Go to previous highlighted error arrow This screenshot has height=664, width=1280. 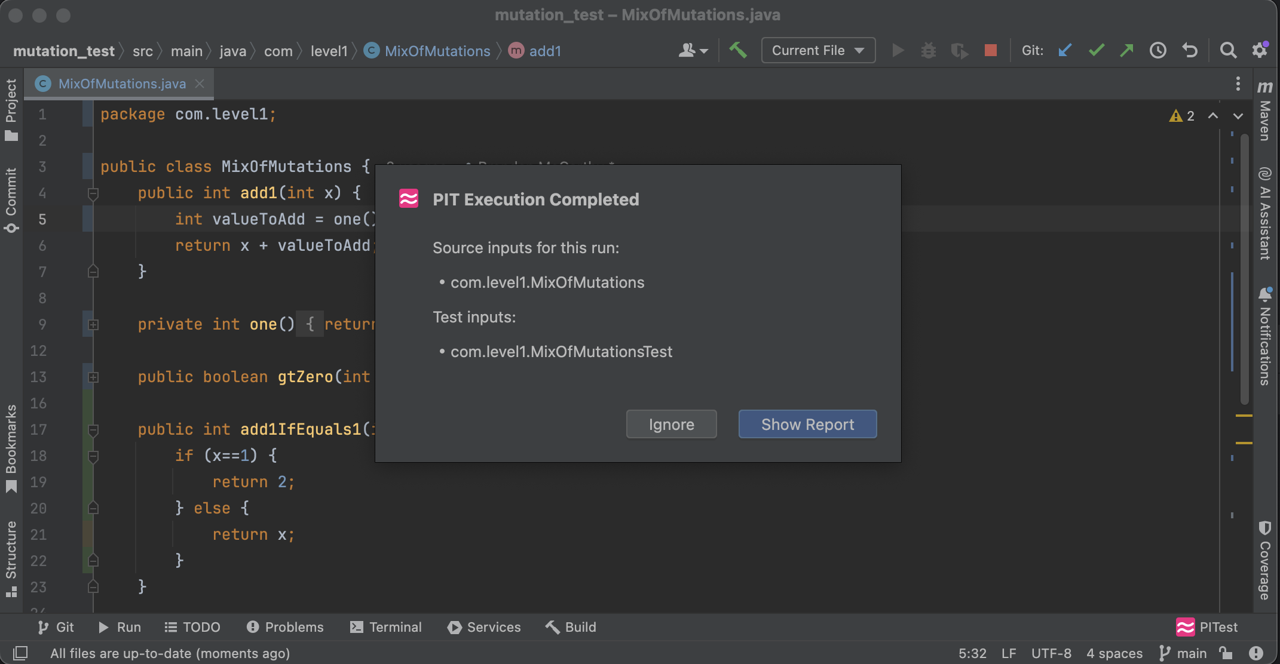click(x=1213, y=116)
